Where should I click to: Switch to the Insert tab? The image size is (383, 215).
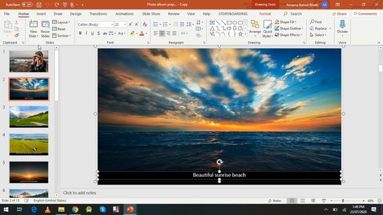(x=41, y=14)
